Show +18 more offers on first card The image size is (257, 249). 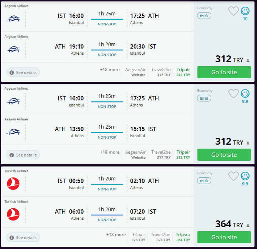tap(110, 70)
